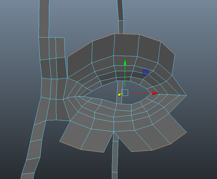Select the tall vertical strip at top left
The height and width of the screenshot is (179, 217).
[x=44, y=18]
